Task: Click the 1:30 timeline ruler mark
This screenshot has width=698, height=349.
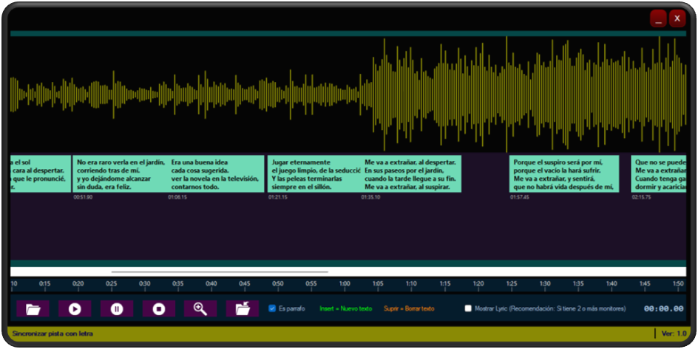Action: pyautogui.click(x=545, y=284)
